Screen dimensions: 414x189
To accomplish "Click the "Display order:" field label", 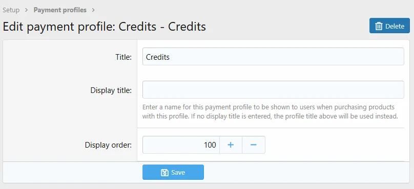I will click(108, 145).
